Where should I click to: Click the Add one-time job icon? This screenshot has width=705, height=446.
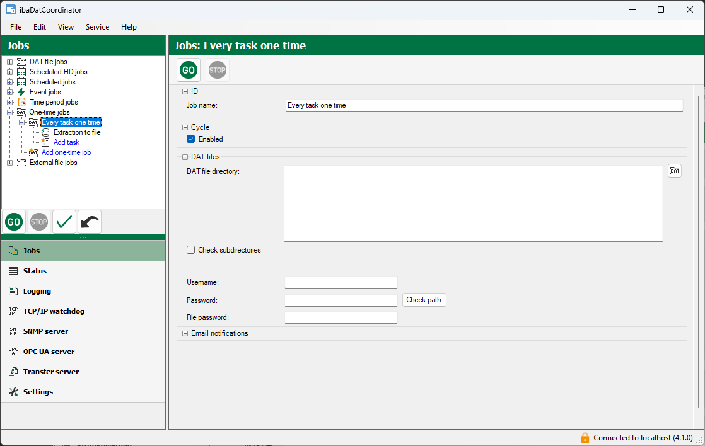33,152
